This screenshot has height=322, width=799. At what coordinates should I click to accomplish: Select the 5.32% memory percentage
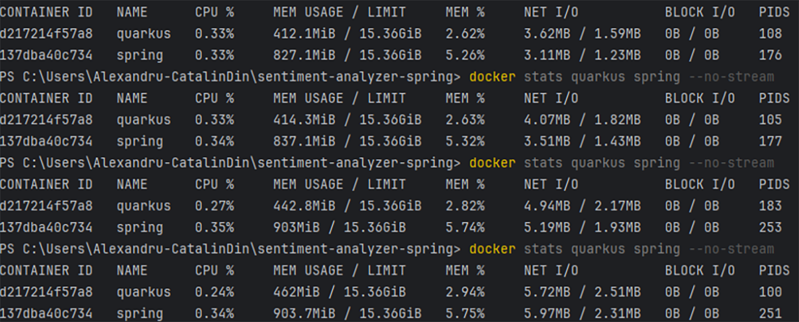point(465,141)
